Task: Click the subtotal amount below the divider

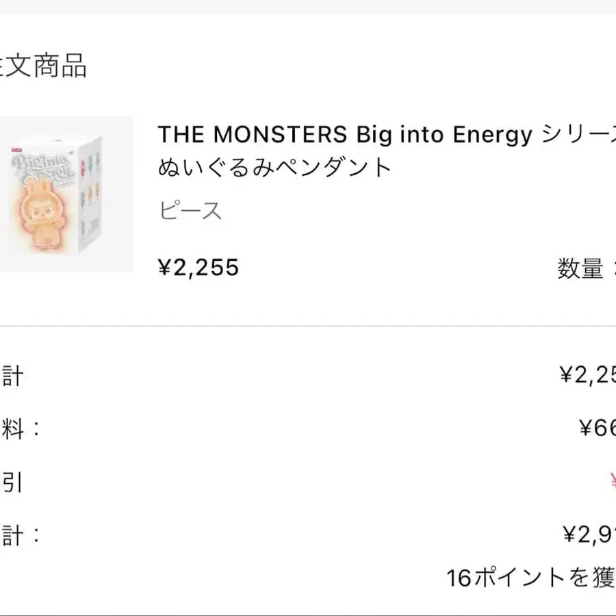Action: tap(588, 374)
